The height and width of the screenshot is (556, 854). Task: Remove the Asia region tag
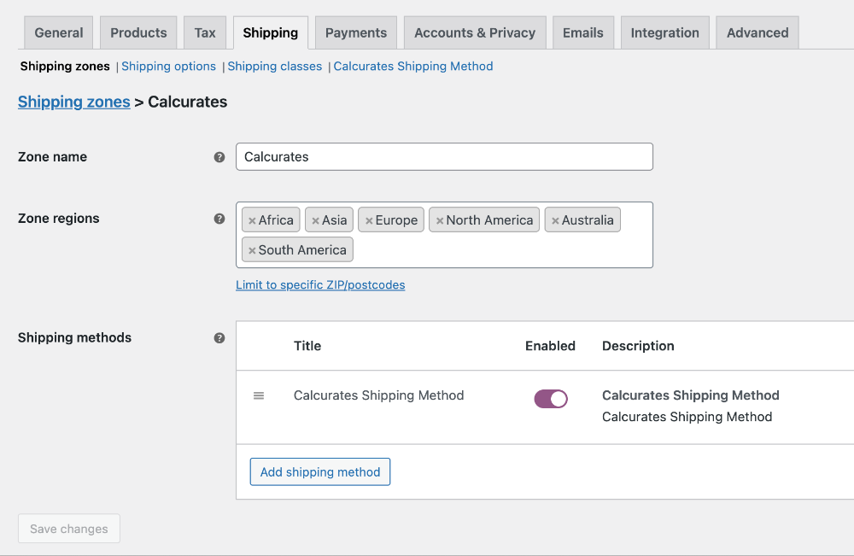pos(315,220)
